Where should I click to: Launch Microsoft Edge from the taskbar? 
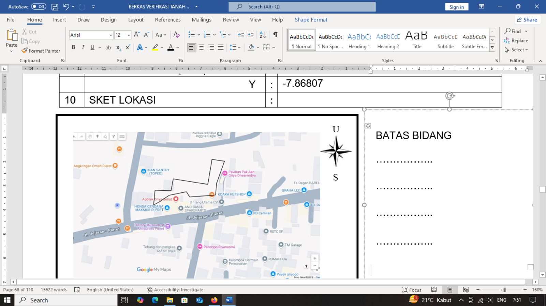click(x=155, y=300)
